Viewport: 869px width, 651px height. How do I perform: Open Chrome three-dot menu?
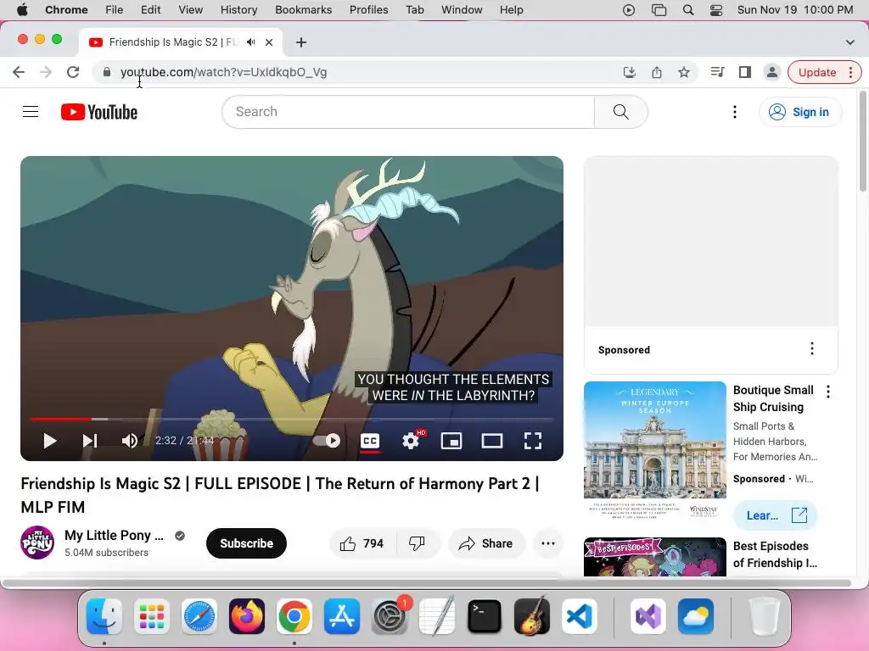pyautogui.click(x=850, y=72)
